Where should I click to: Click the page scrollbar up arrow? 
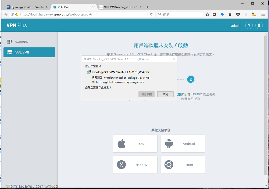pos(266,34)
